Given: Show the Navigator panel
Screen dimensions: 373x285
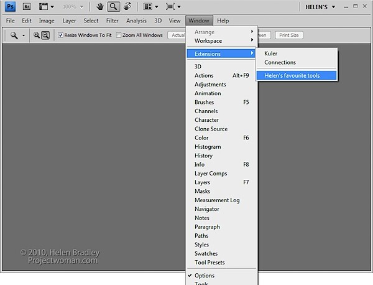Looking at the screenshot, I should click(x=221, y=209).
